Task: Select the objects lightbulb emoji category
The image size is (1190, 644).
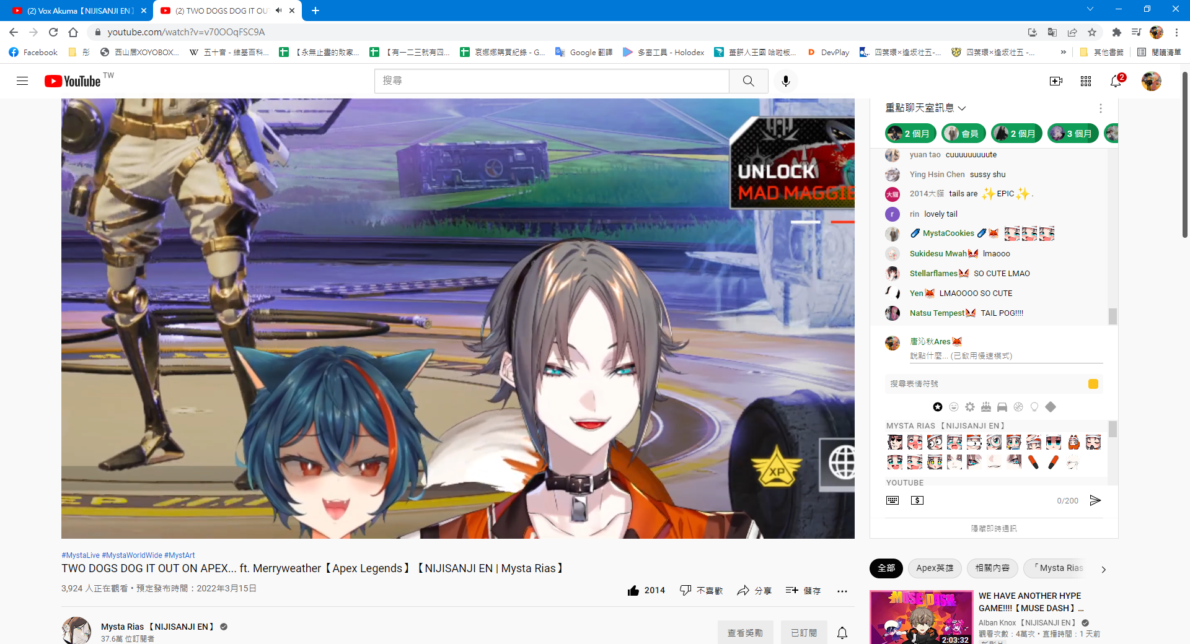Action: (1034, 407)
